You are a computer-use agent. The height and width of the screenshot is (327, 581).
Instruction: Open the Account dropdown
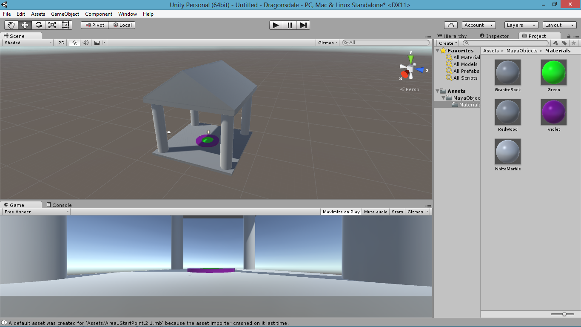click(478, 25)
